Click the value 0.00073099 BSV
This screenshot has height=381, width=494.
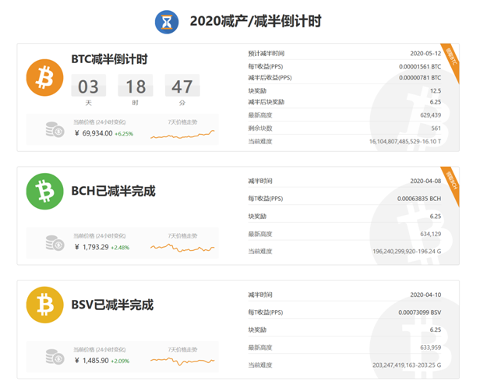pos(420,312)
